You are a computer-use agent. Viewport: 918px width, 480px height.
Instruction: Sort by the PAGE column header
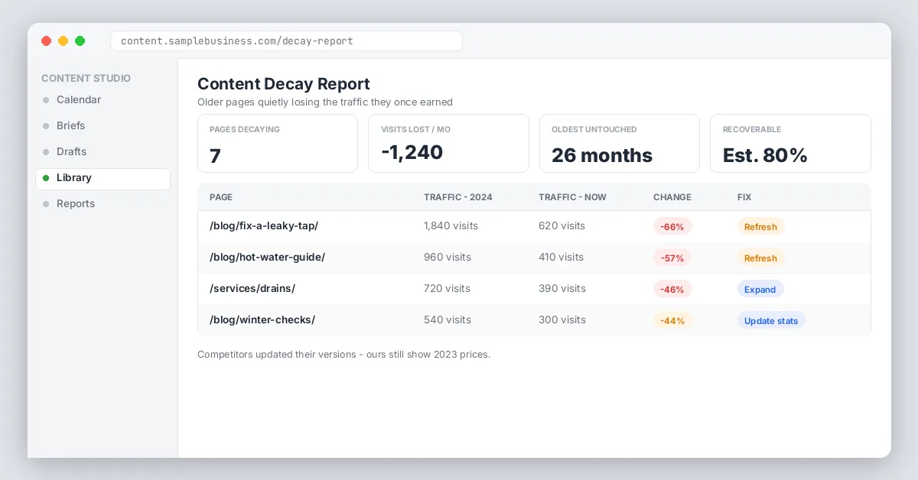point(221,197)
